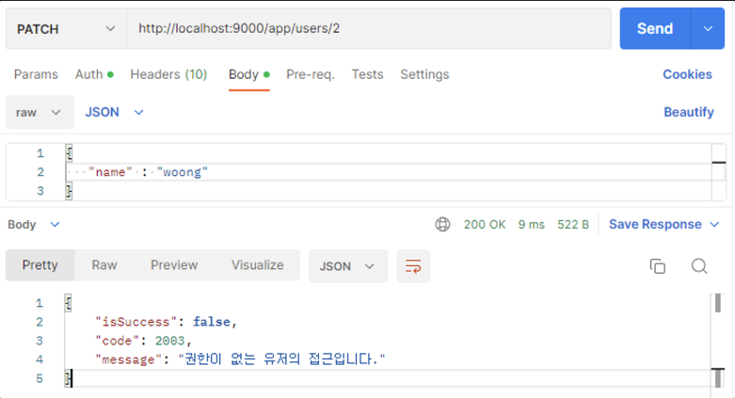
Task: Click the Save Response button
Action: click(x=655, y=225)
